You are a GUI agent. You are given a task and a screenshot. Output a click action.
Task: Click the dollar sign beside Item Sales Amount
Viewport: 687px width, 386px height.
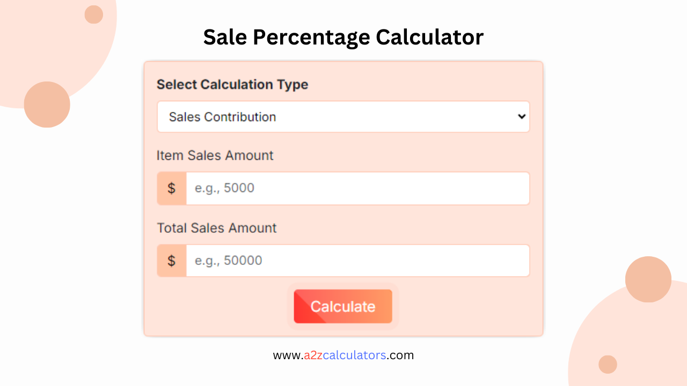coord(171,188)
